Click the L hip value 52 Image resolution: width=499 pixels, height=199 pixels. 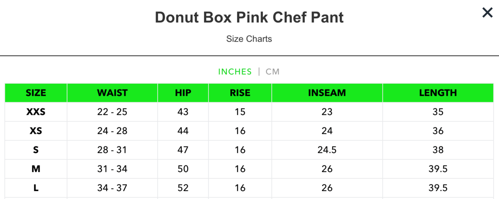[183, 188]
